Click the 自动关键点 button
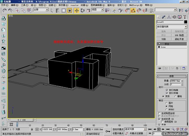This screenshot has width=189, height=136. pos(118,129)
